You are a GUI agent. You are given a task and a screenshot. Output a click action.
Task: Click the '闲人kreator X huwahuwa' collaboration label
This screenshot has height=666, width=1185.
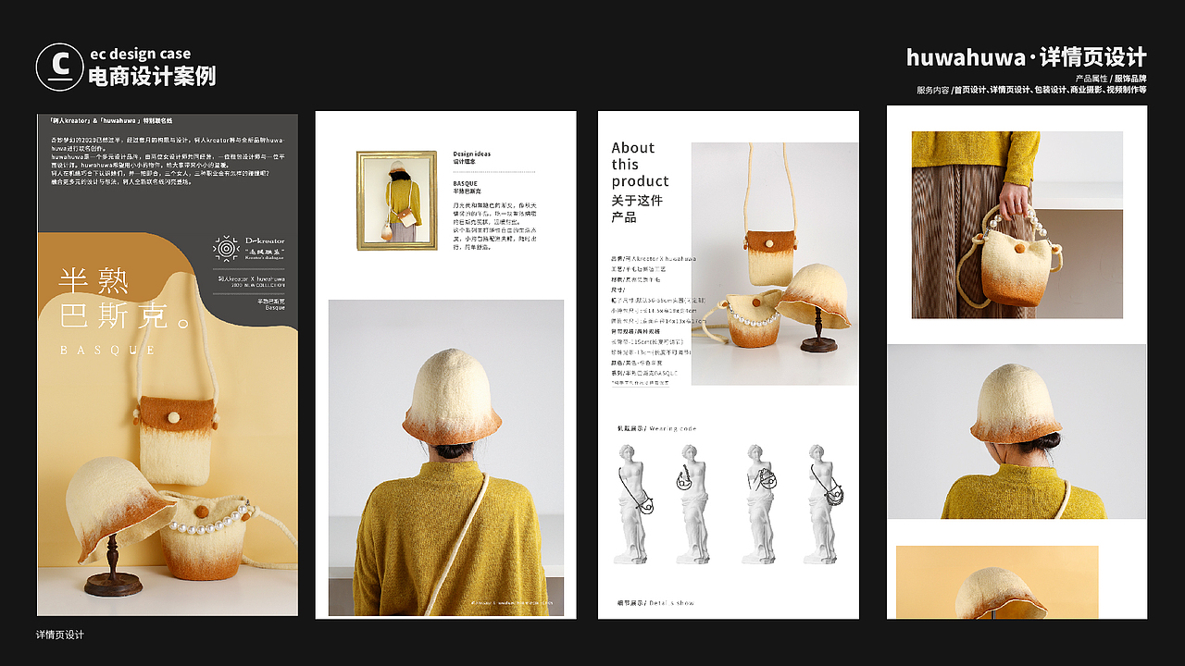tap(251, 278)
